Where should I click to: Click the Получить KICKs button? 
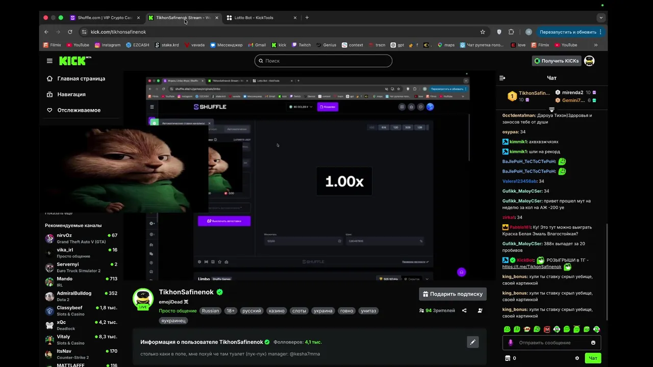tap(556, 61)
